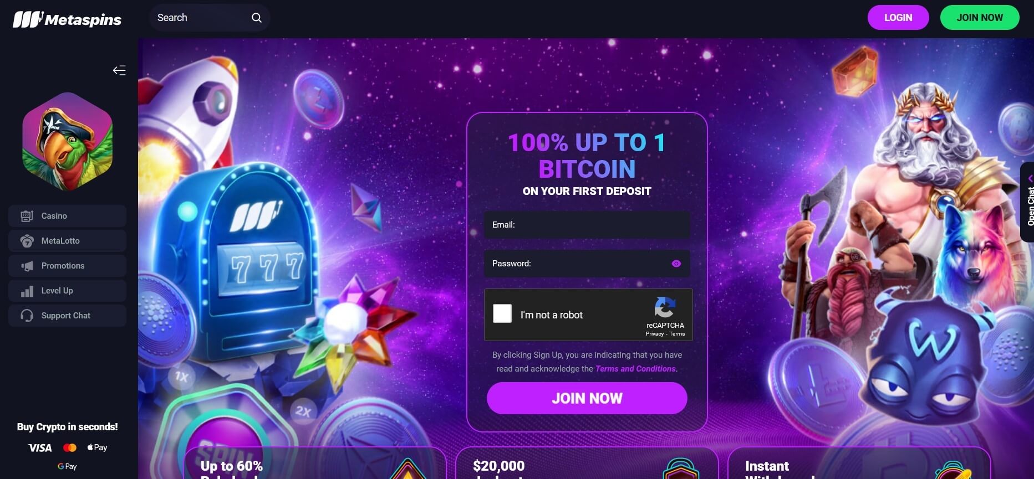This screenshot has height=479, width=1034.
Task: Open the reCAPTCHA Privacy link
Action: tap(654, 334)
